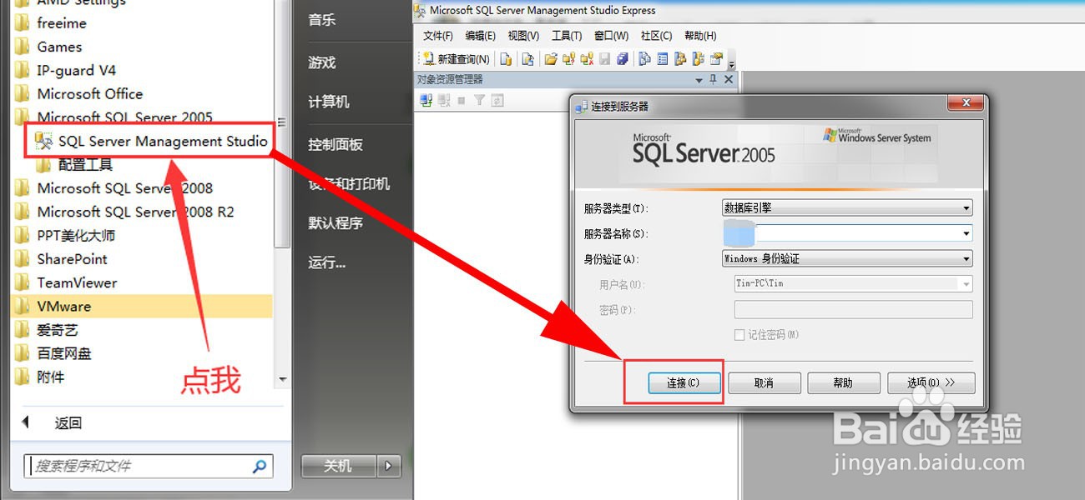
Task: Toggle the 记住密码 checkbox
Action: (x=739, y=334)
